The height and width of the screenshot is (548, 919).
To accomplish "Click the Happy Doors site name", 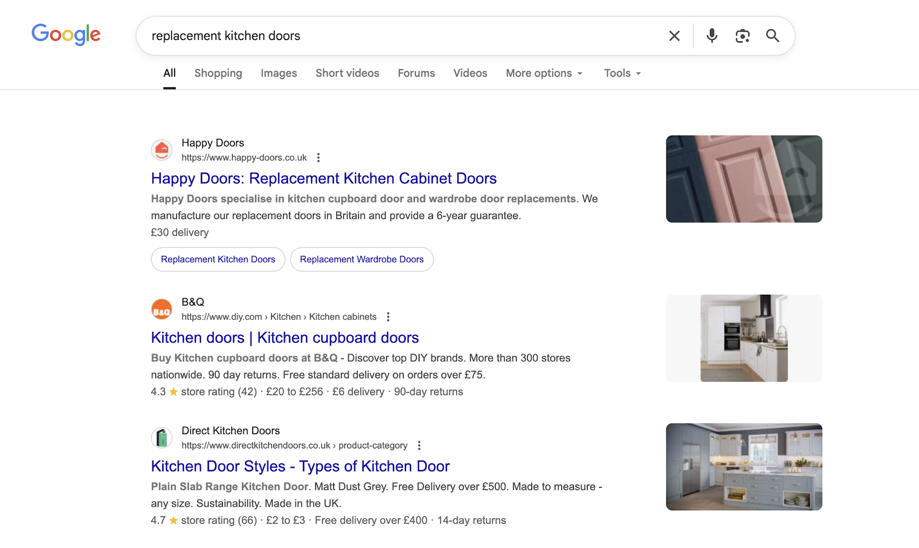I will click(213, 143).
